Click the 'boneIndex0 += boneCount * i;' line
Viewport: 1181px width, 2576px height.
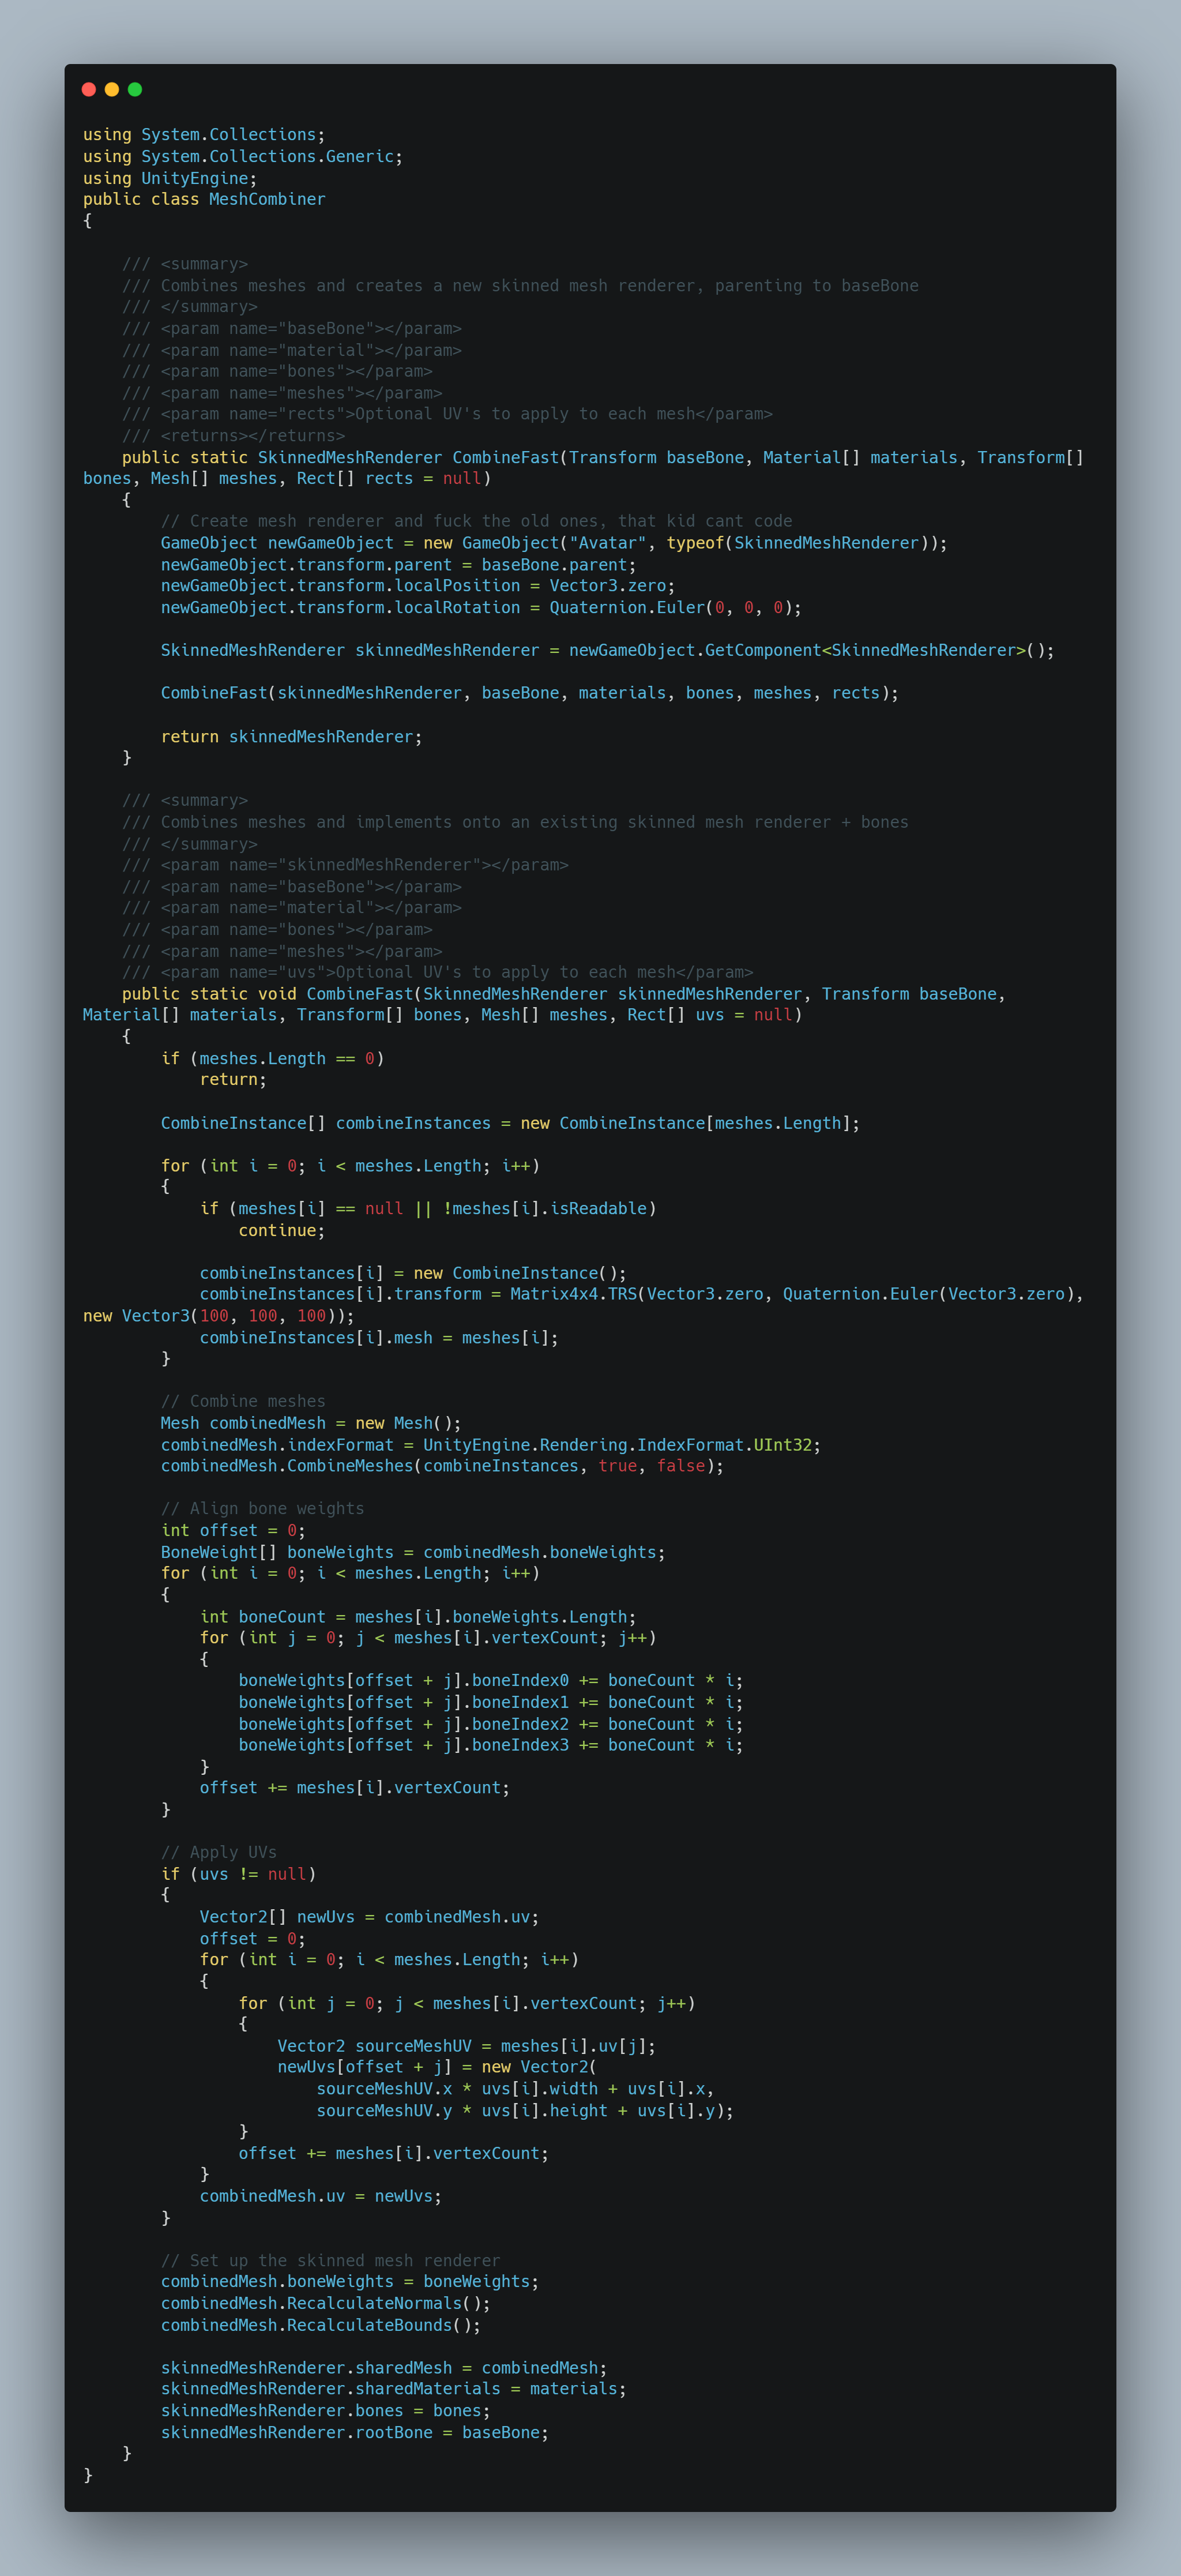click(x=491, y=1680)
